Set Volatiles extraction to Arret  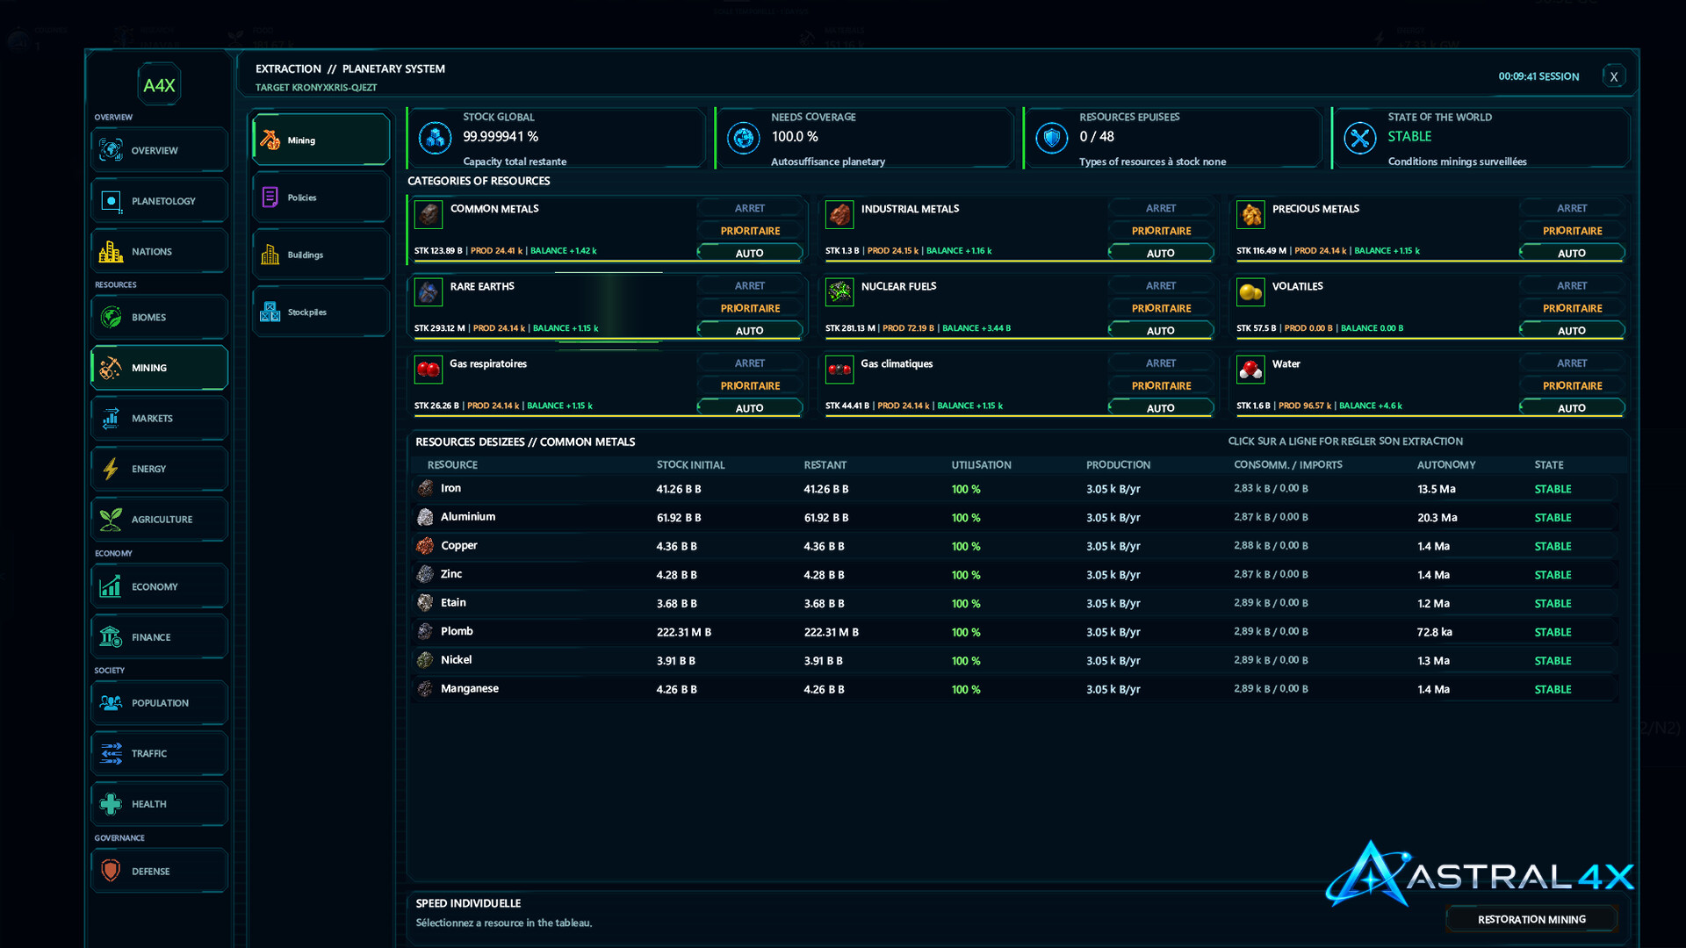(x=1572, y=285)
